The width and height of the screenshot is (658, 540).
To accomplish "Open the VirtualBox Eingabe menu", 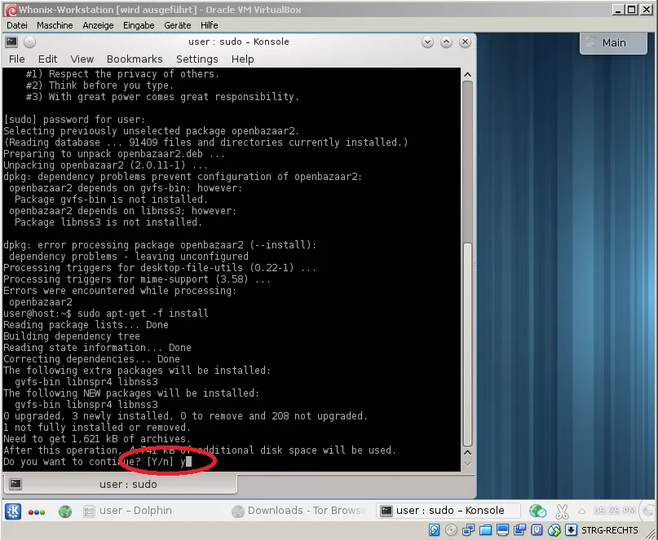I will tap(139, 25).
